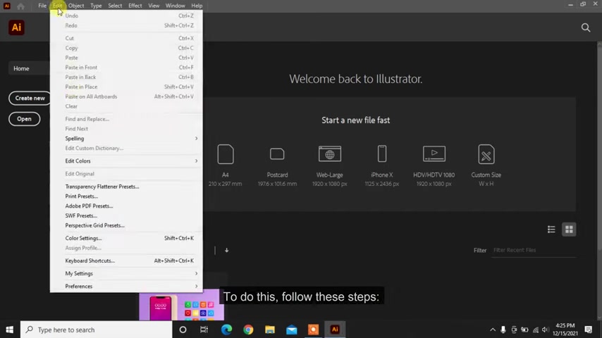
Task: Open the Windows Start menu
Action: 10,330
